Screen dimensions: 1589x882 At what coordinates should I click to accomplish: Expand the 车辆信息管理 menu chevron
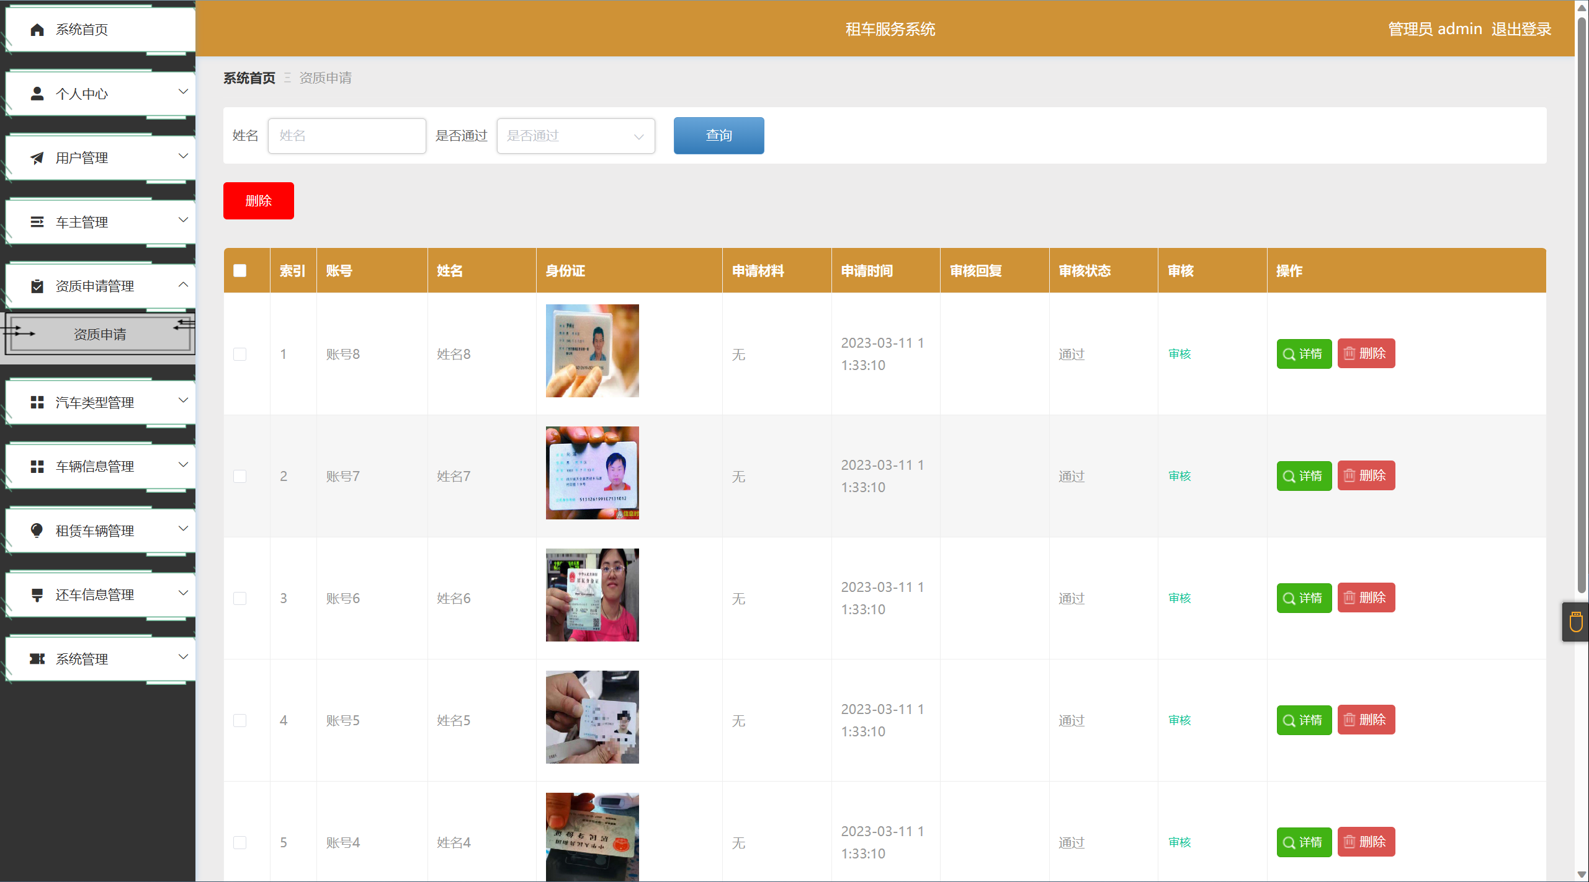click(183, 465)
